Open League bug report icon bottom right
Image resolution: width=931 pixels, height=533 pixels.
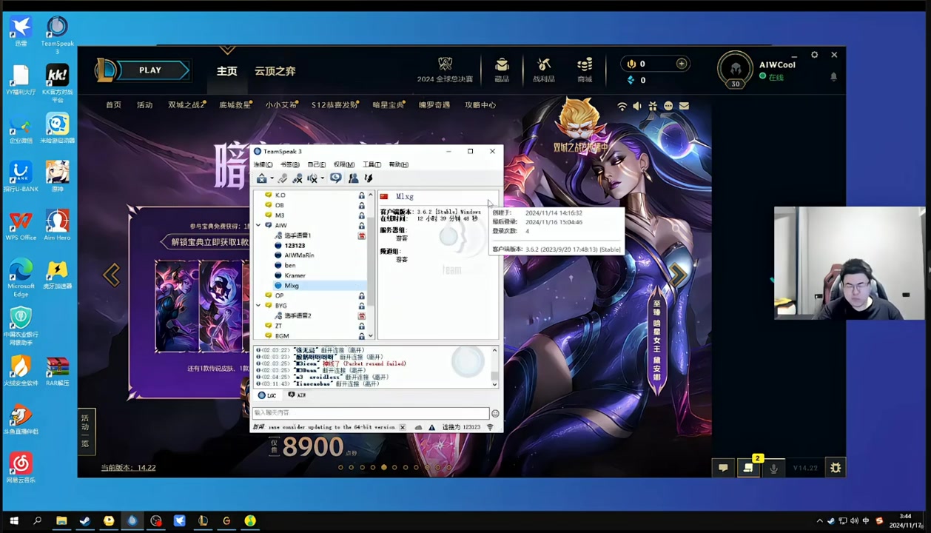point(836,468)
